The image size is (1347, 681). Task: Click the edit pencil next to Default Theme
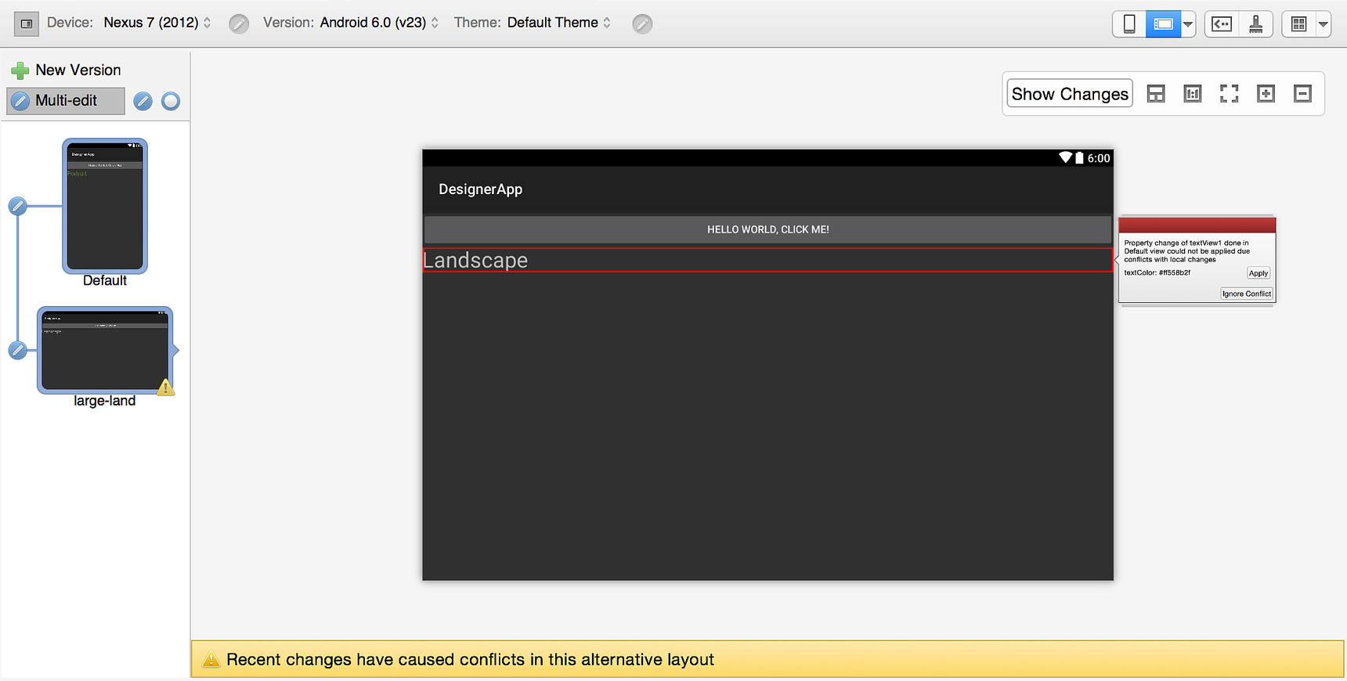coord(642,23)
